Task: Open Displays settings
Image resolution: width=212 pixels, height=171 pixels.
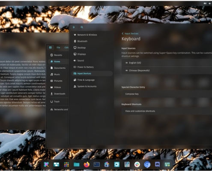Action: [x=92, y=54]
